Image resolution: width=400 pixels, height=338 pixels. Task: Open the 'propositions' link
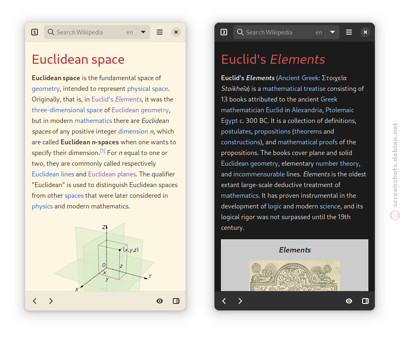tap(272, 132)
